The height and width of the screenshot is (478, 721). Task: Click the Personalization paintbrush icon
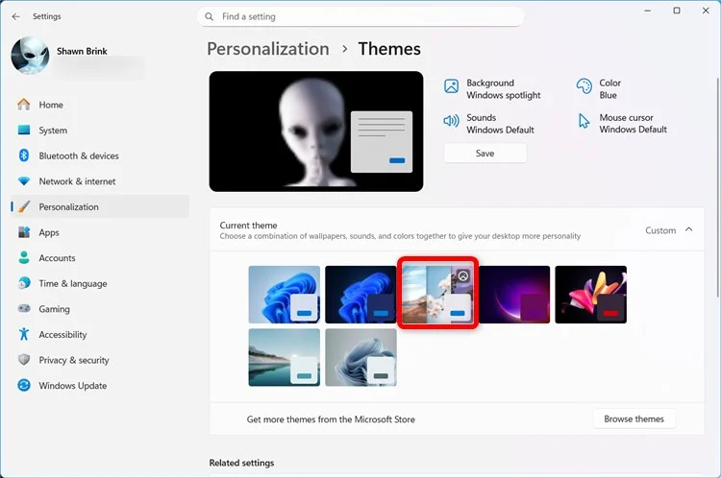click(24, 206)
